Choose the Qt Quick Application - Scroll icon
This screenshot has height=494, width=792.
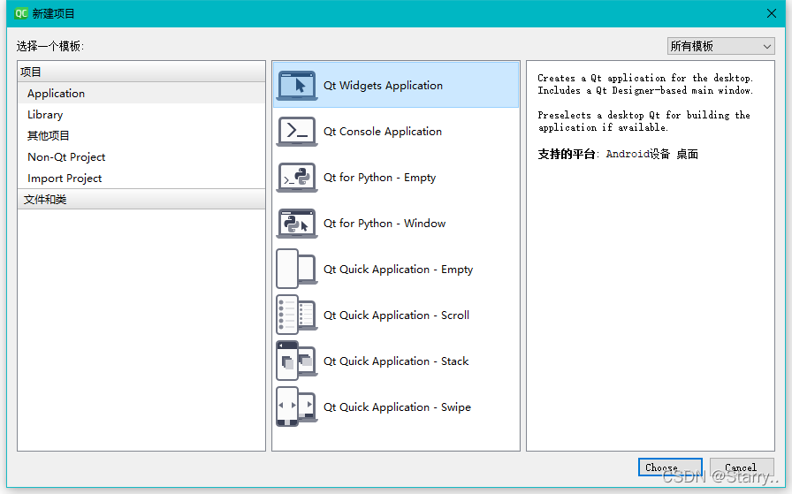click(x=297, y=315)
